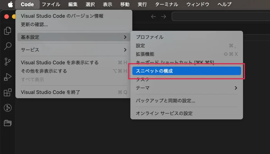270x154 pixels.
Task: Open the ヘルプ menu
Action: (x=224, y=4)
